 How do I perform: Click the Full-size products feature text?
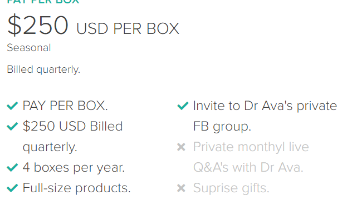click(x=76, y=188)
